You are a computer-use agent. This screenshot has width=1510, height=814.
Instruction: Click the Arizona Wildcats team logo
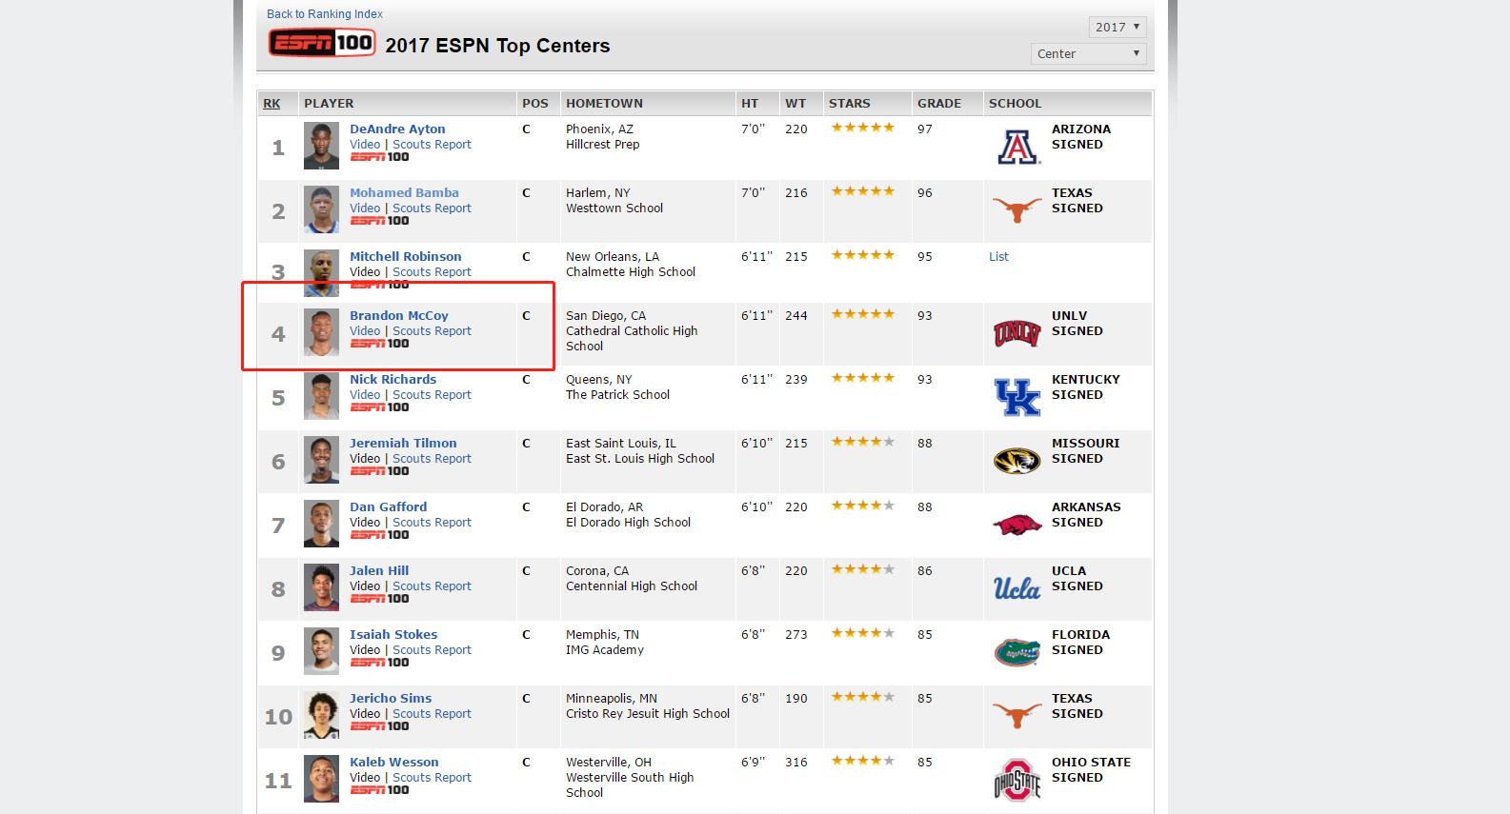[1017, 148]
